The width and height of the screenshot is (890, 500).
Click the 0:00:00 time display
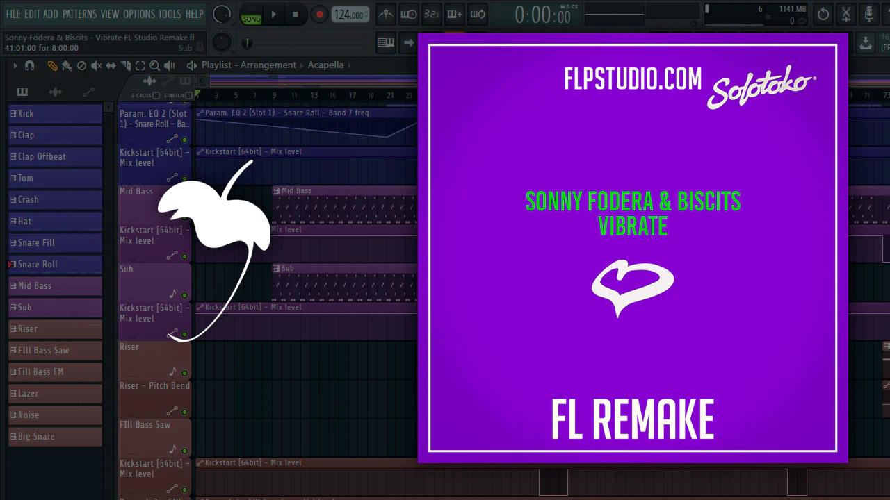click(543, 15)
